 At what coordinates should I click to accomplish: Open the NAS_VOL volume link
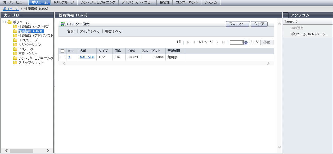[87, 57]
